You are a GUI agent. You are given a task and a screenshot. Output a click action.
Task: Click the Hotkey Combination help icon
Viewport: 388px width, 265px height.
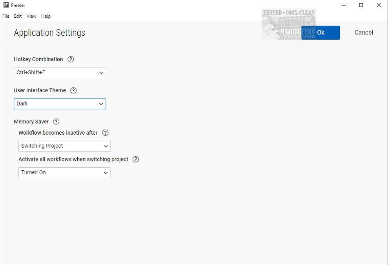(x=71, y=59)
